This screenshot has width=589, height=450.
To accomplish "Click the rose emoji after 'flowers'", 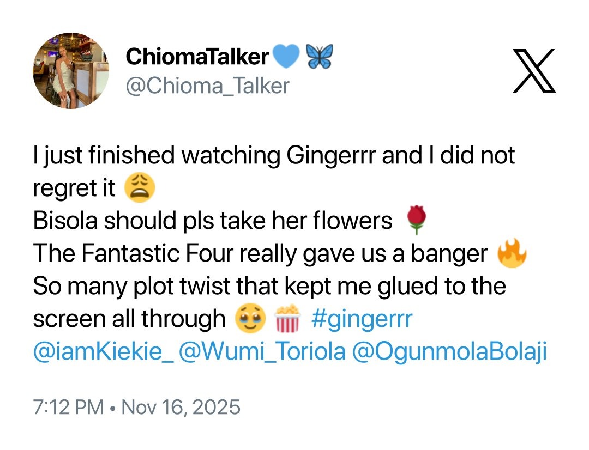I will [x=416, y=221].
